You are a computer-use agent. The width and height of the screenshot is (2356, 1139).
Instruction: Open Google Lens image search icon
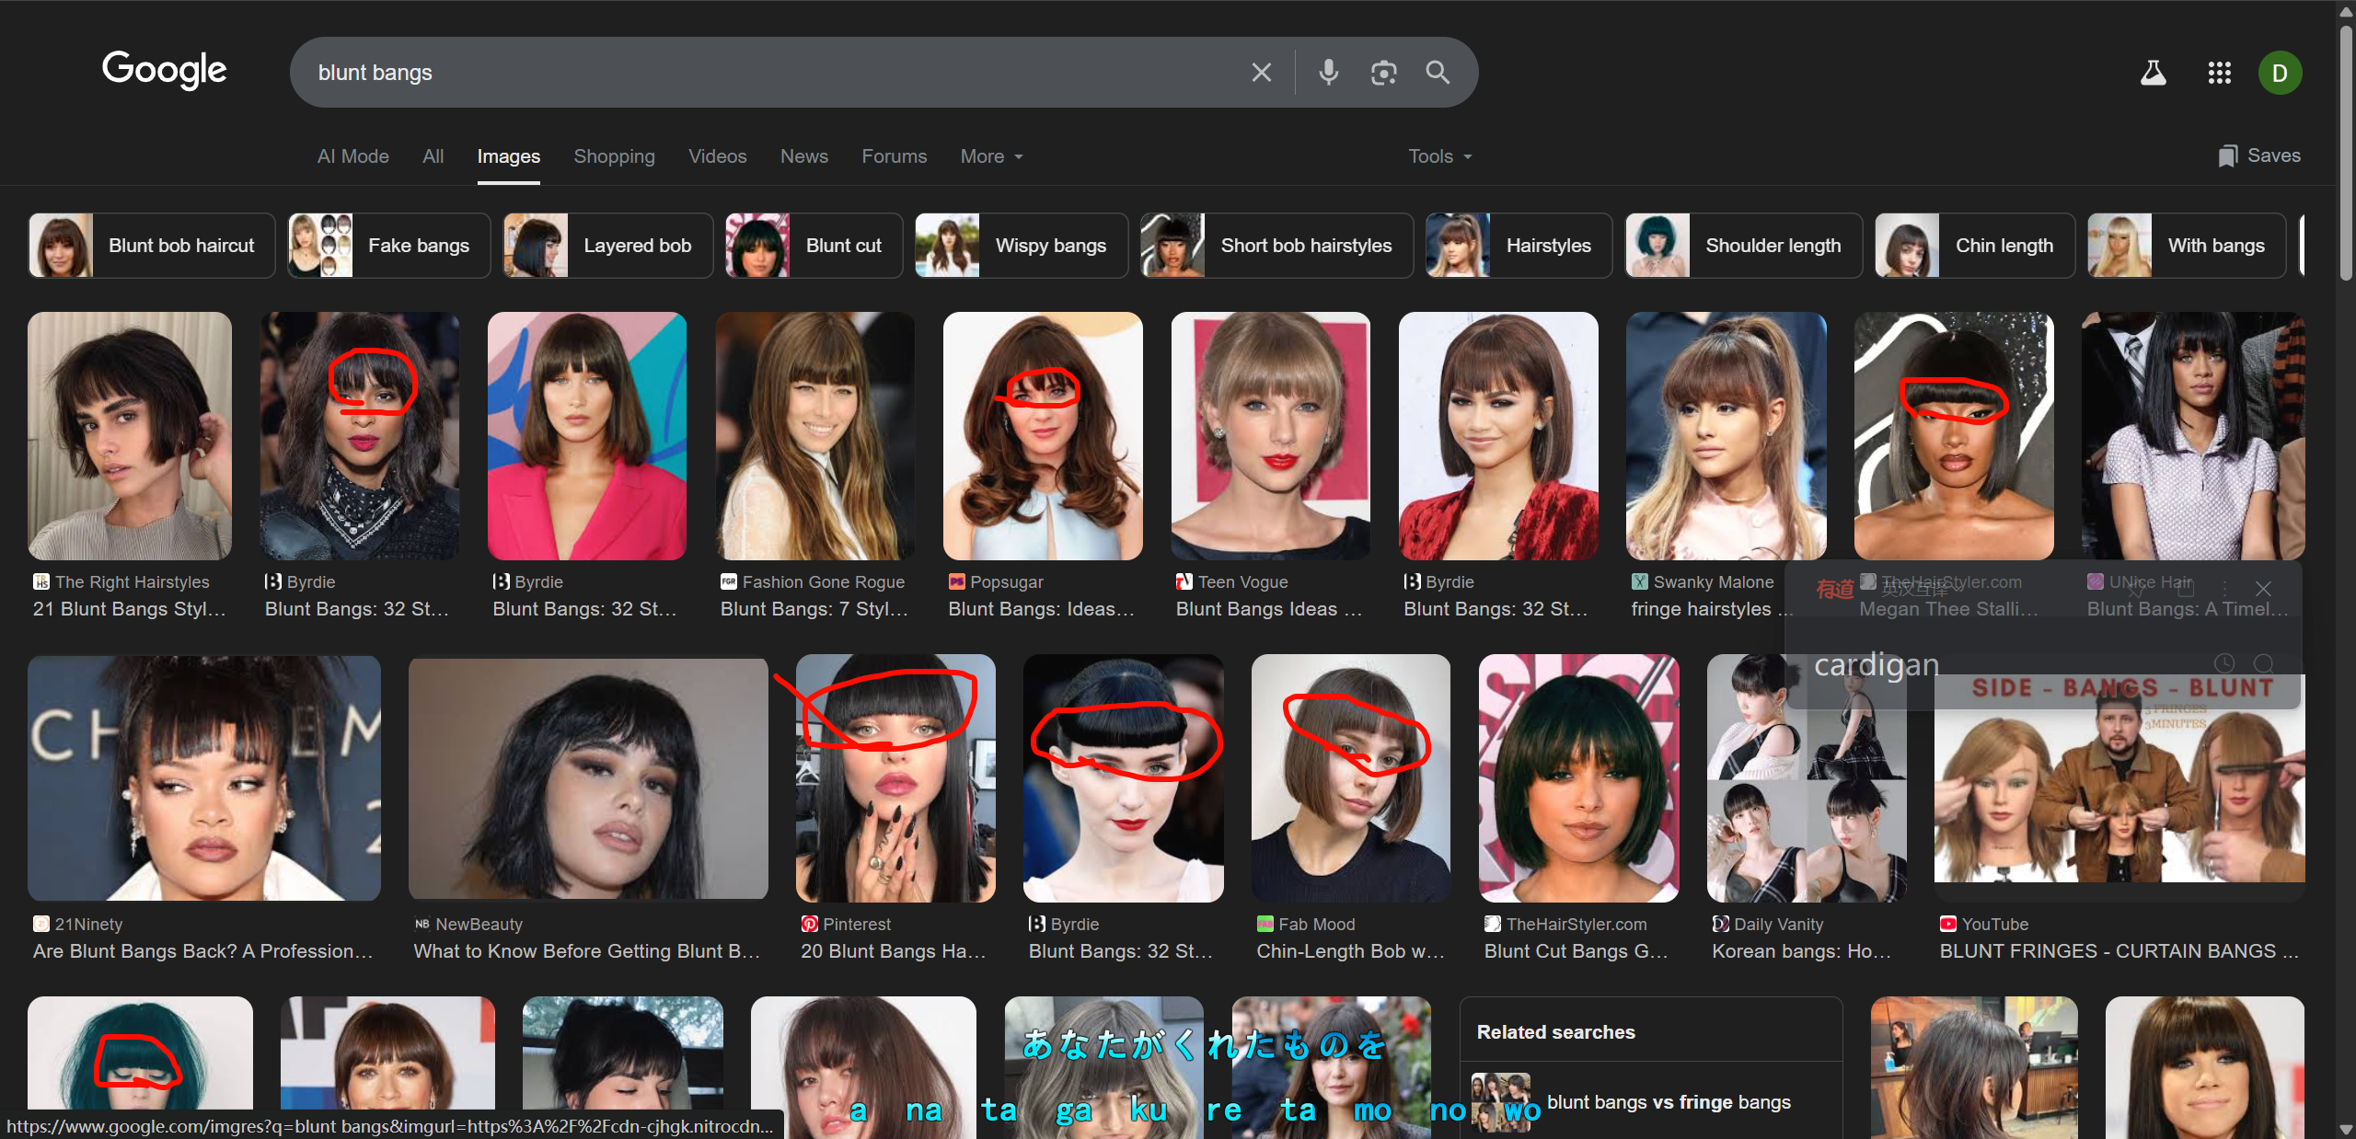click(1383, 73)
